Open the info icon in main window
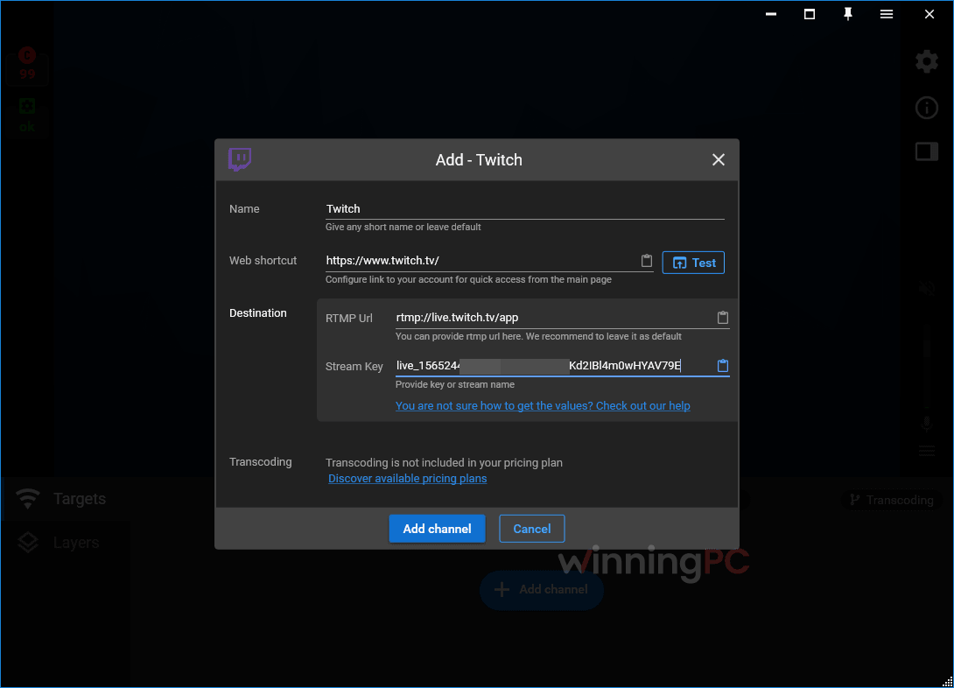This screenshot has width=954, height=688. coord(927,108)
